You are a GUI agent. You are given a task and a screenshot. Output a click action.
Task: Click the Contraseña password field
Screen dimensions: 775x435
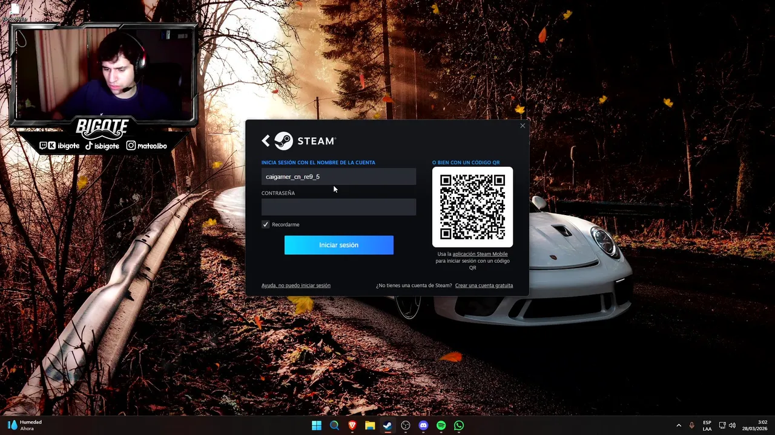tap(338, 207)
